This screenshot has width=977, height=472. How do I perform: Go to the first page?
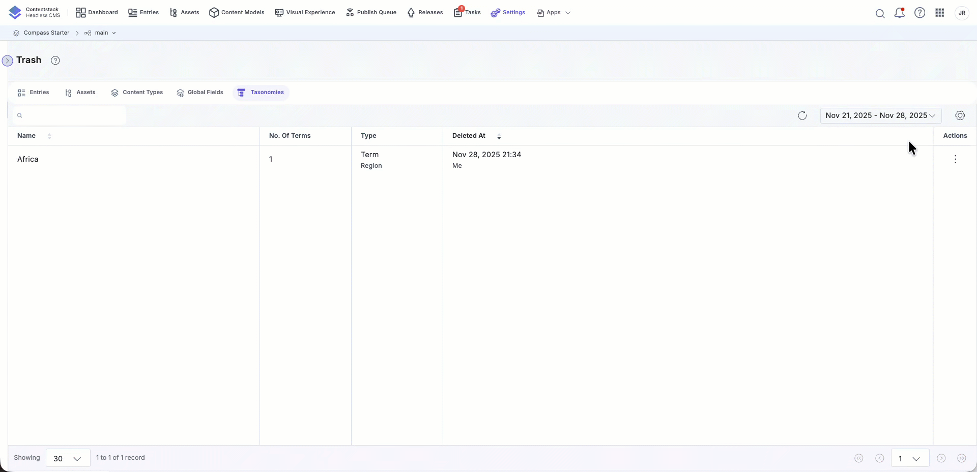[859, 458]
